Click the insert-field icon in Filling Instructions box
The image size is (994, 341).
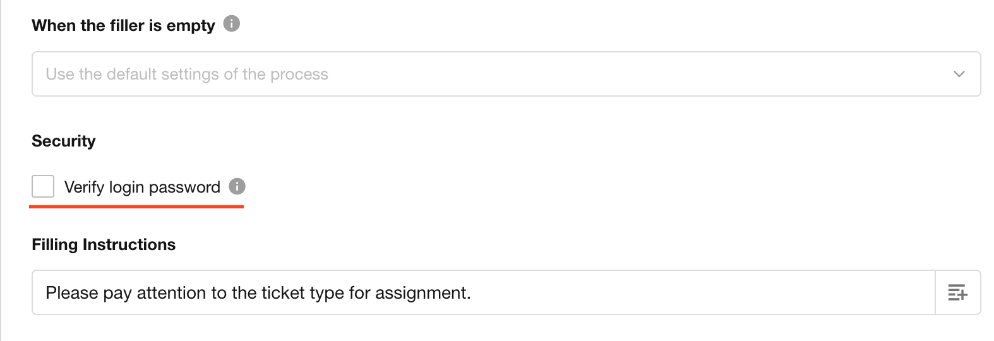point(957,292)
